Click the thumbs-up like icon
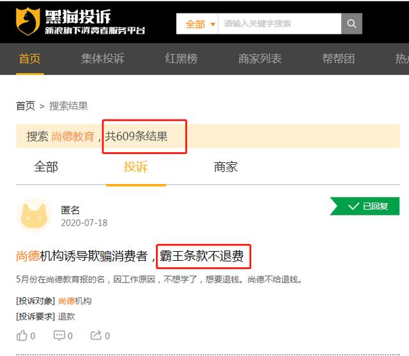The width and height of the screenshot is (409, 356). (22, 336)
